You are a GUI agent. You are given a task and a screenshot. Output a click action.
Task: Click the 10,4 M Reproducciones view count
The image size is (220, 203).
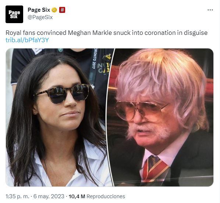pyautogui.click(x=97, y=196)
